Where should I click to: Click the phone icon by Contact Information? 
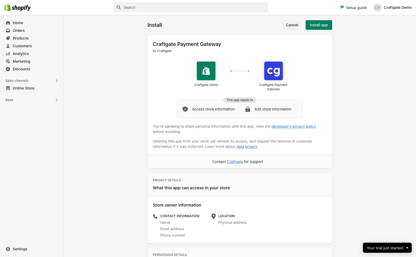[155, 216]
